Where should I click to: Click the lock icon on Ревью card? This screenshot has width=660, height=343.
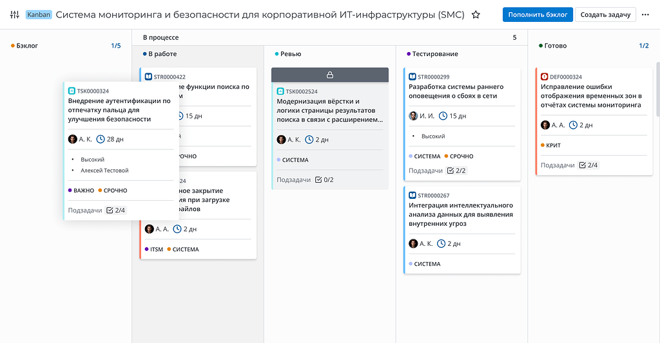[330, 75]
